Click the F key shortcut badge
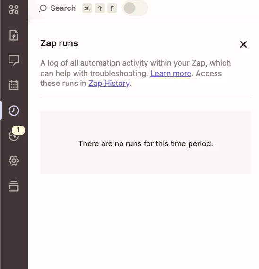The width and height of the screenshot is (259, 269). (x=112, y=8)
